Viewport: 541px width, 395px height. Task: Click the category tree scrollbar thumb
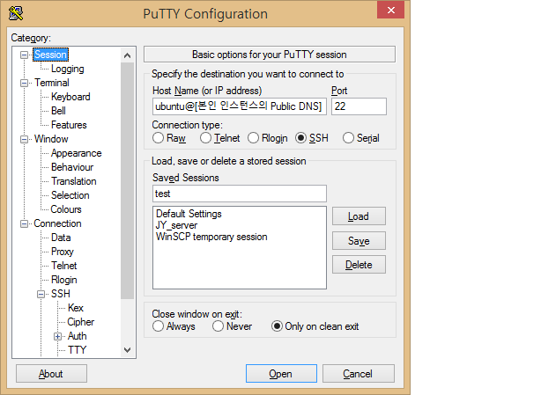127,181
